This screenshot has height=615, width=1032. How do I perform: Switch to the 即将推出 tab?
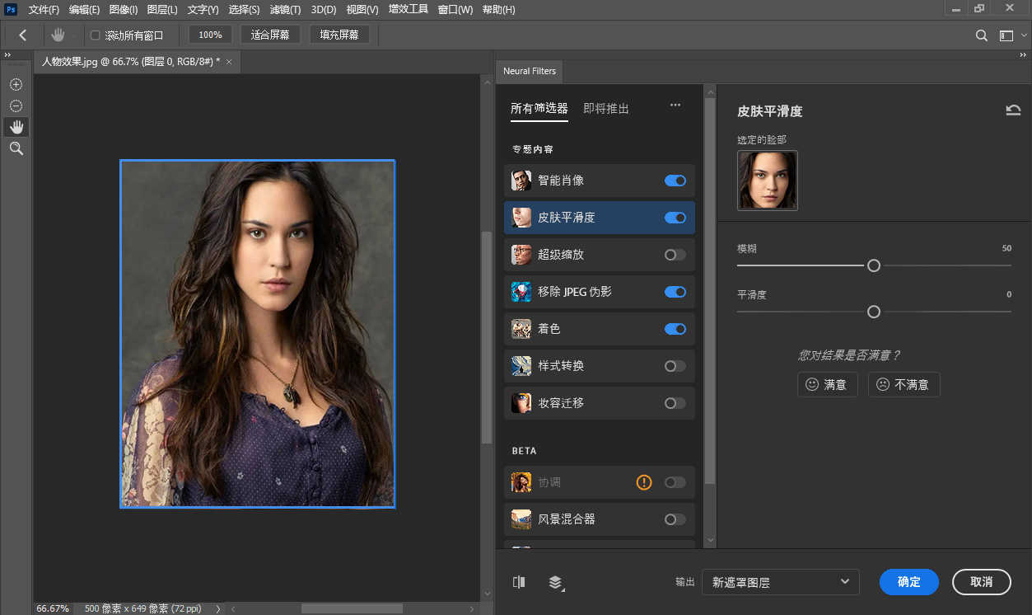click(607, 108)
